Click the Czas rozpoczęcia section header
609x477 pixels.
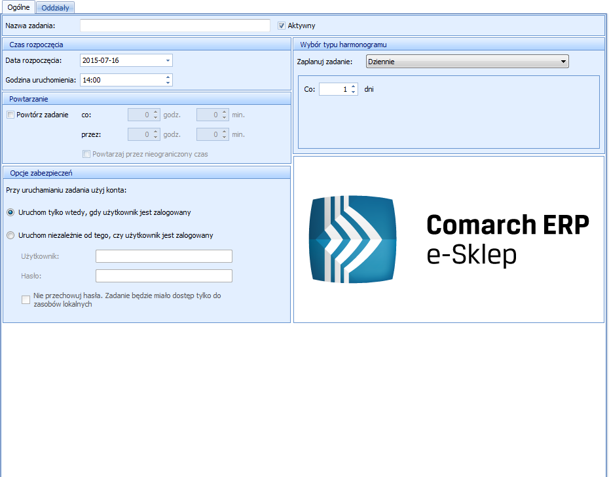point(147,45)
